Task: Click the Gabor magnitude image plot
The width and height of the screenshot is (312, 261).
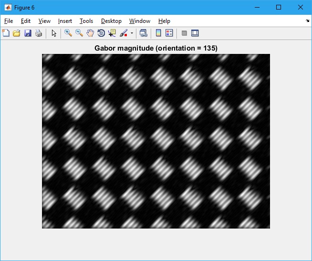Action: (x=156, y=141)
